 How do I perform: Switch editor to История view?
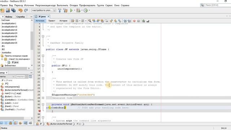64,21
